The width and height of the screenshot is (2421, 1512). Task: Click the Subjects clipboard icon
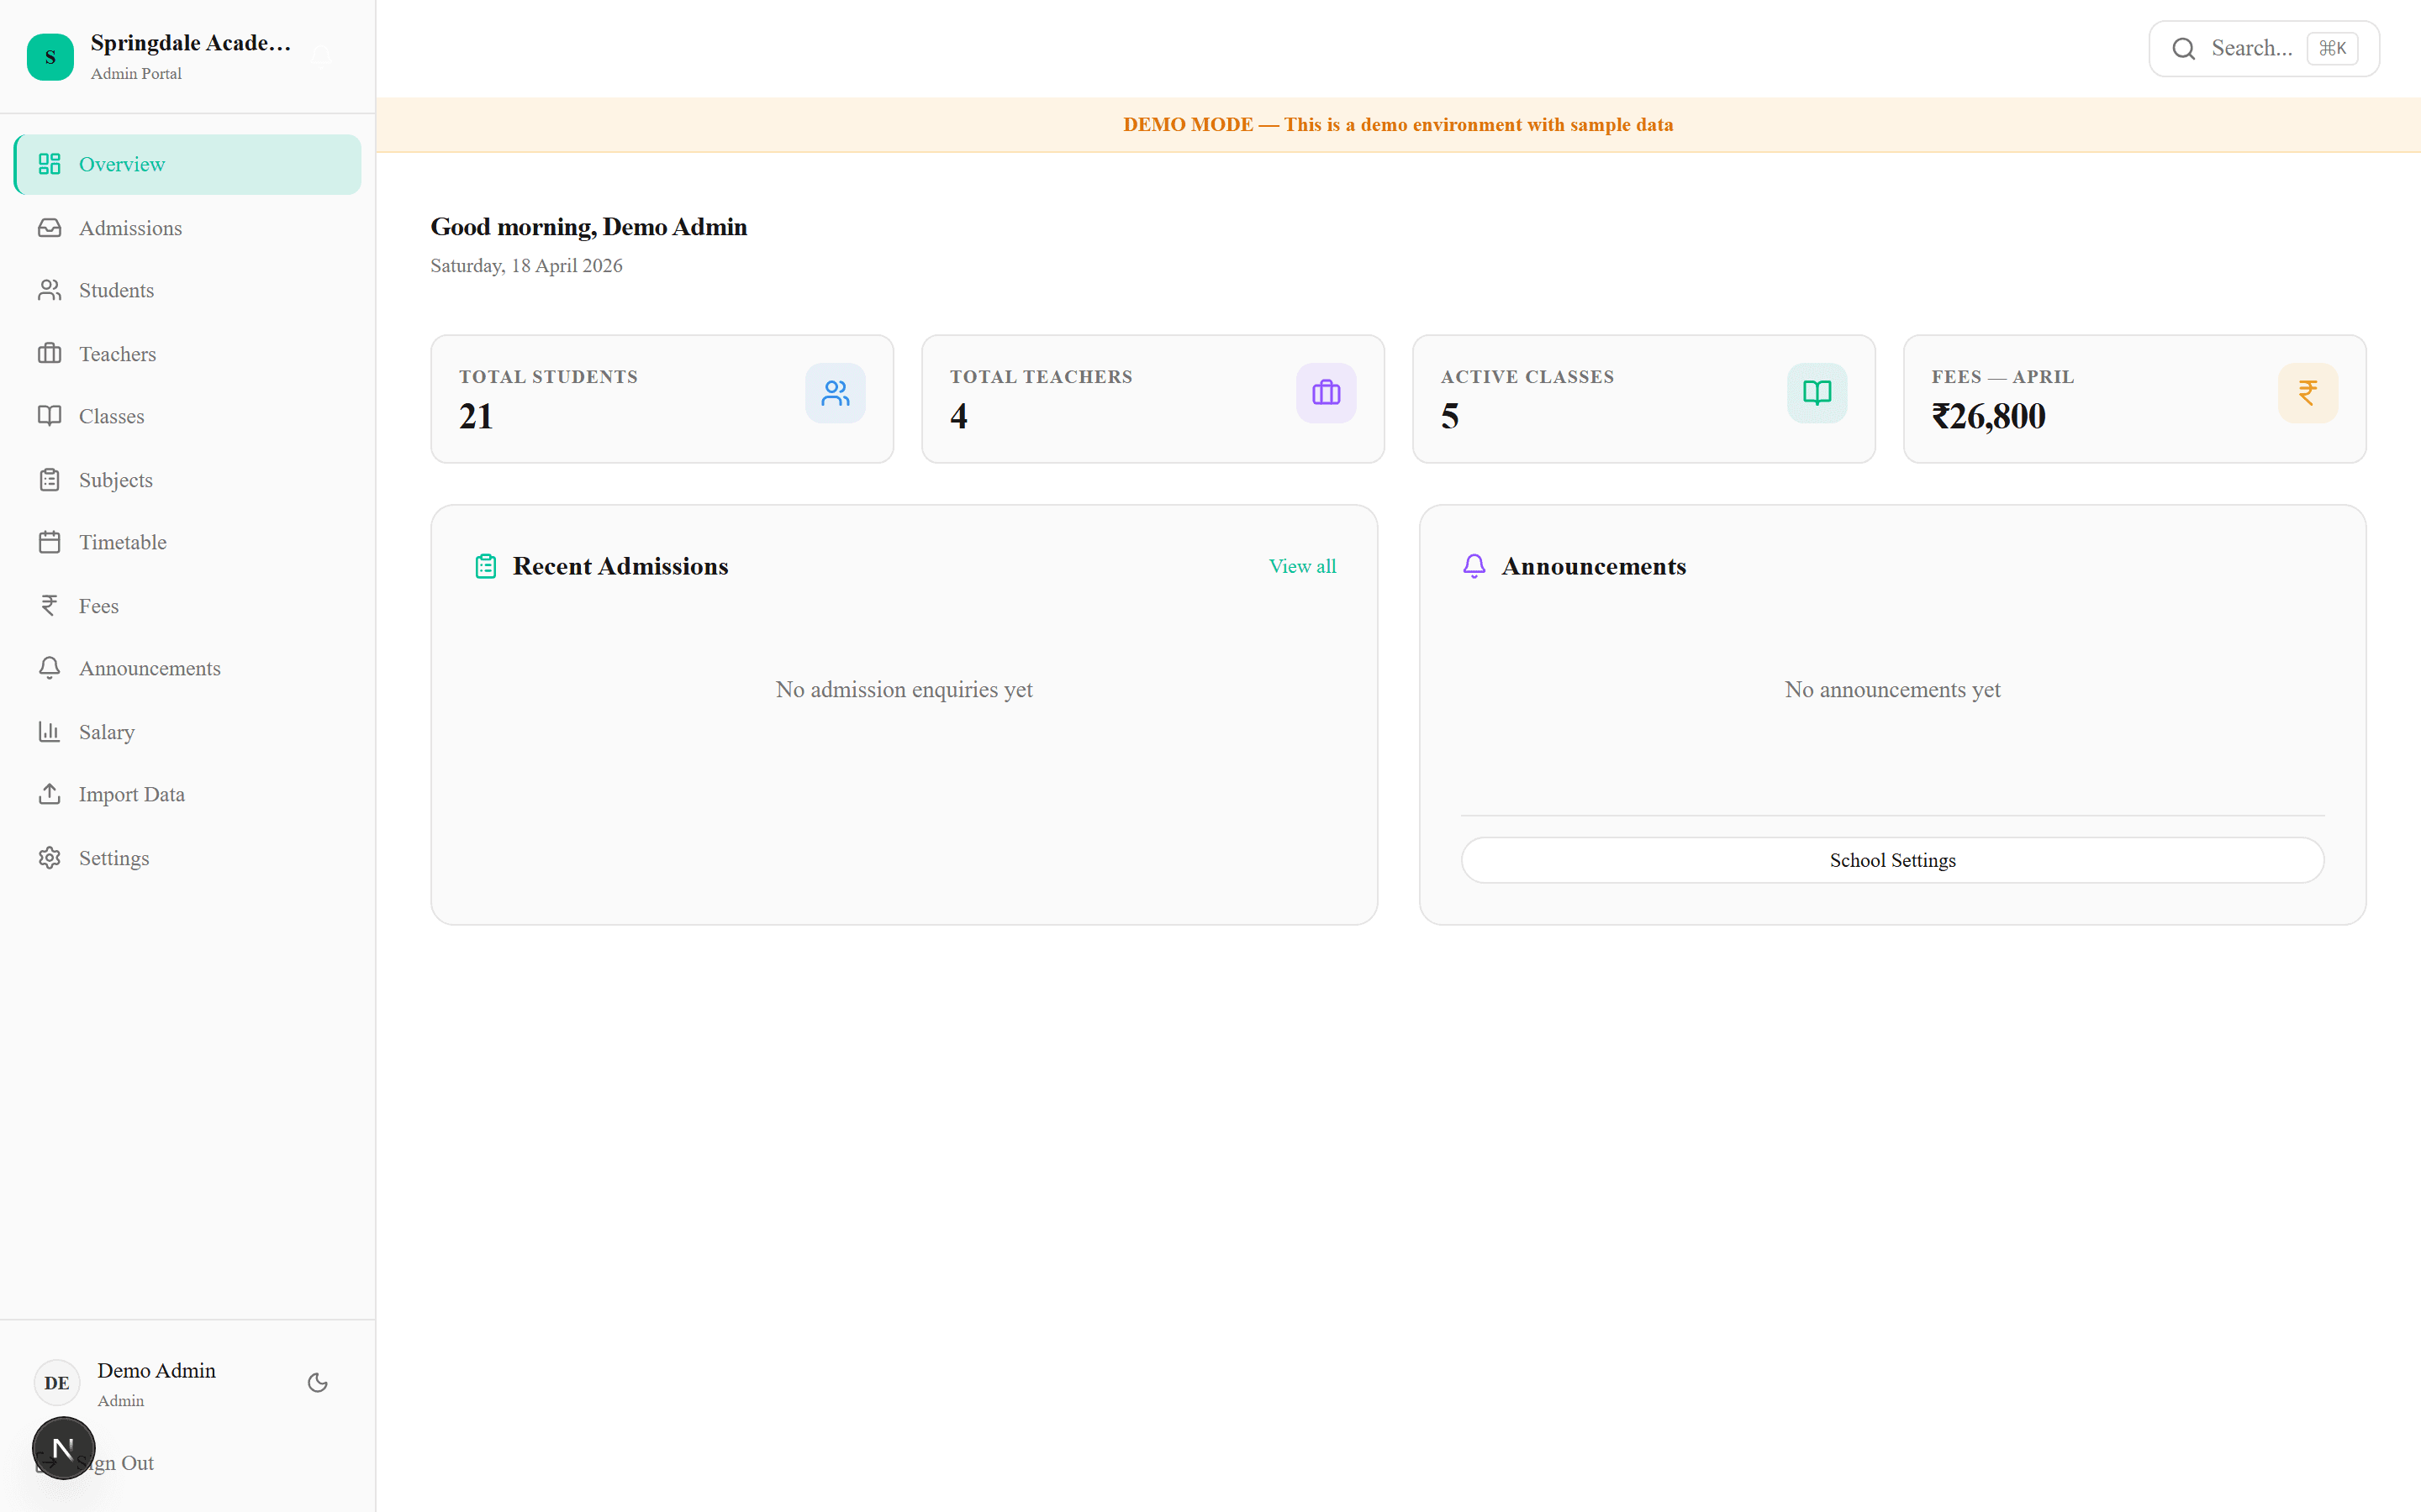(x=50, y=479)
